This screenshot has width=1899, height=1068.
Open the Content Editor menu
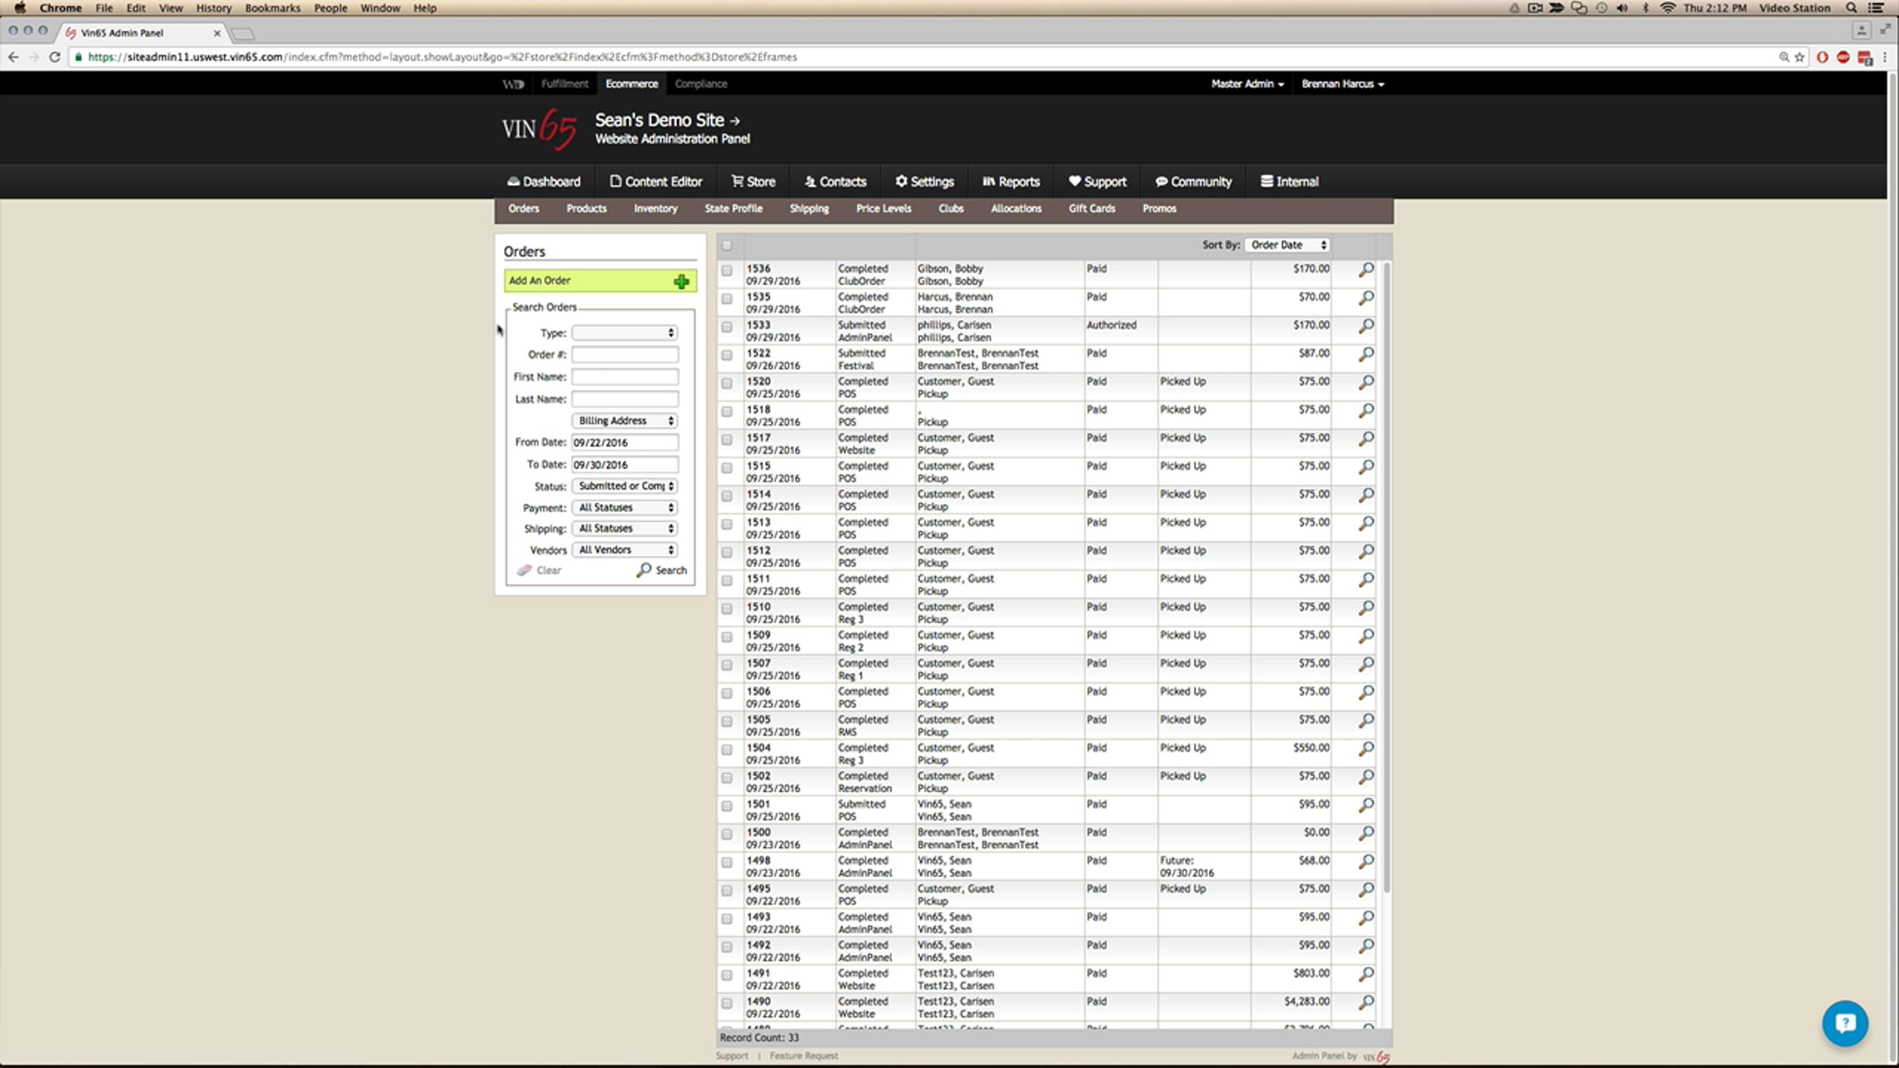click(x=656, y=182)
